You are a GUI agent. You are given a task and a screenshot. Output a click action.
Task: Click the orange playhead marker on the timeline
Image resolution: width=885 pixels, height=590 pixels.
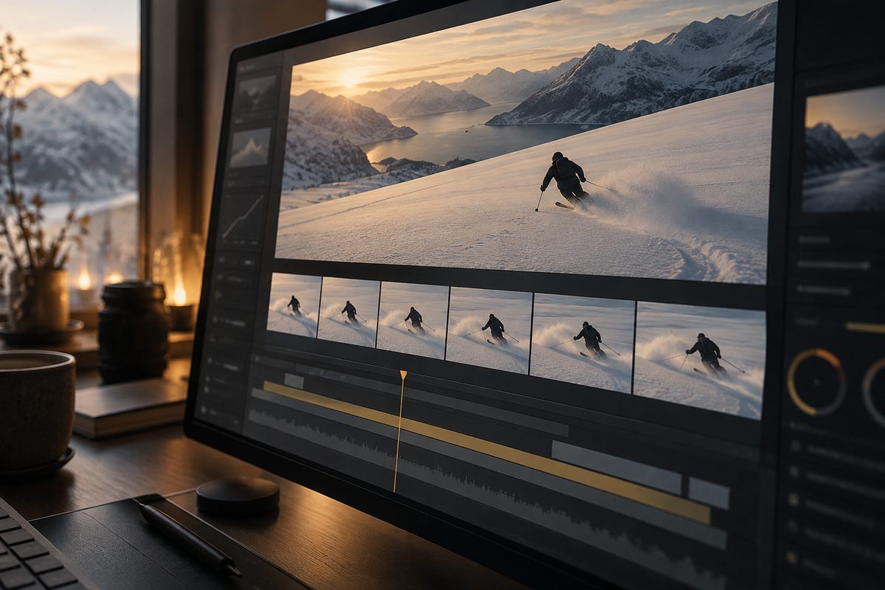click(x=403, y=375)
